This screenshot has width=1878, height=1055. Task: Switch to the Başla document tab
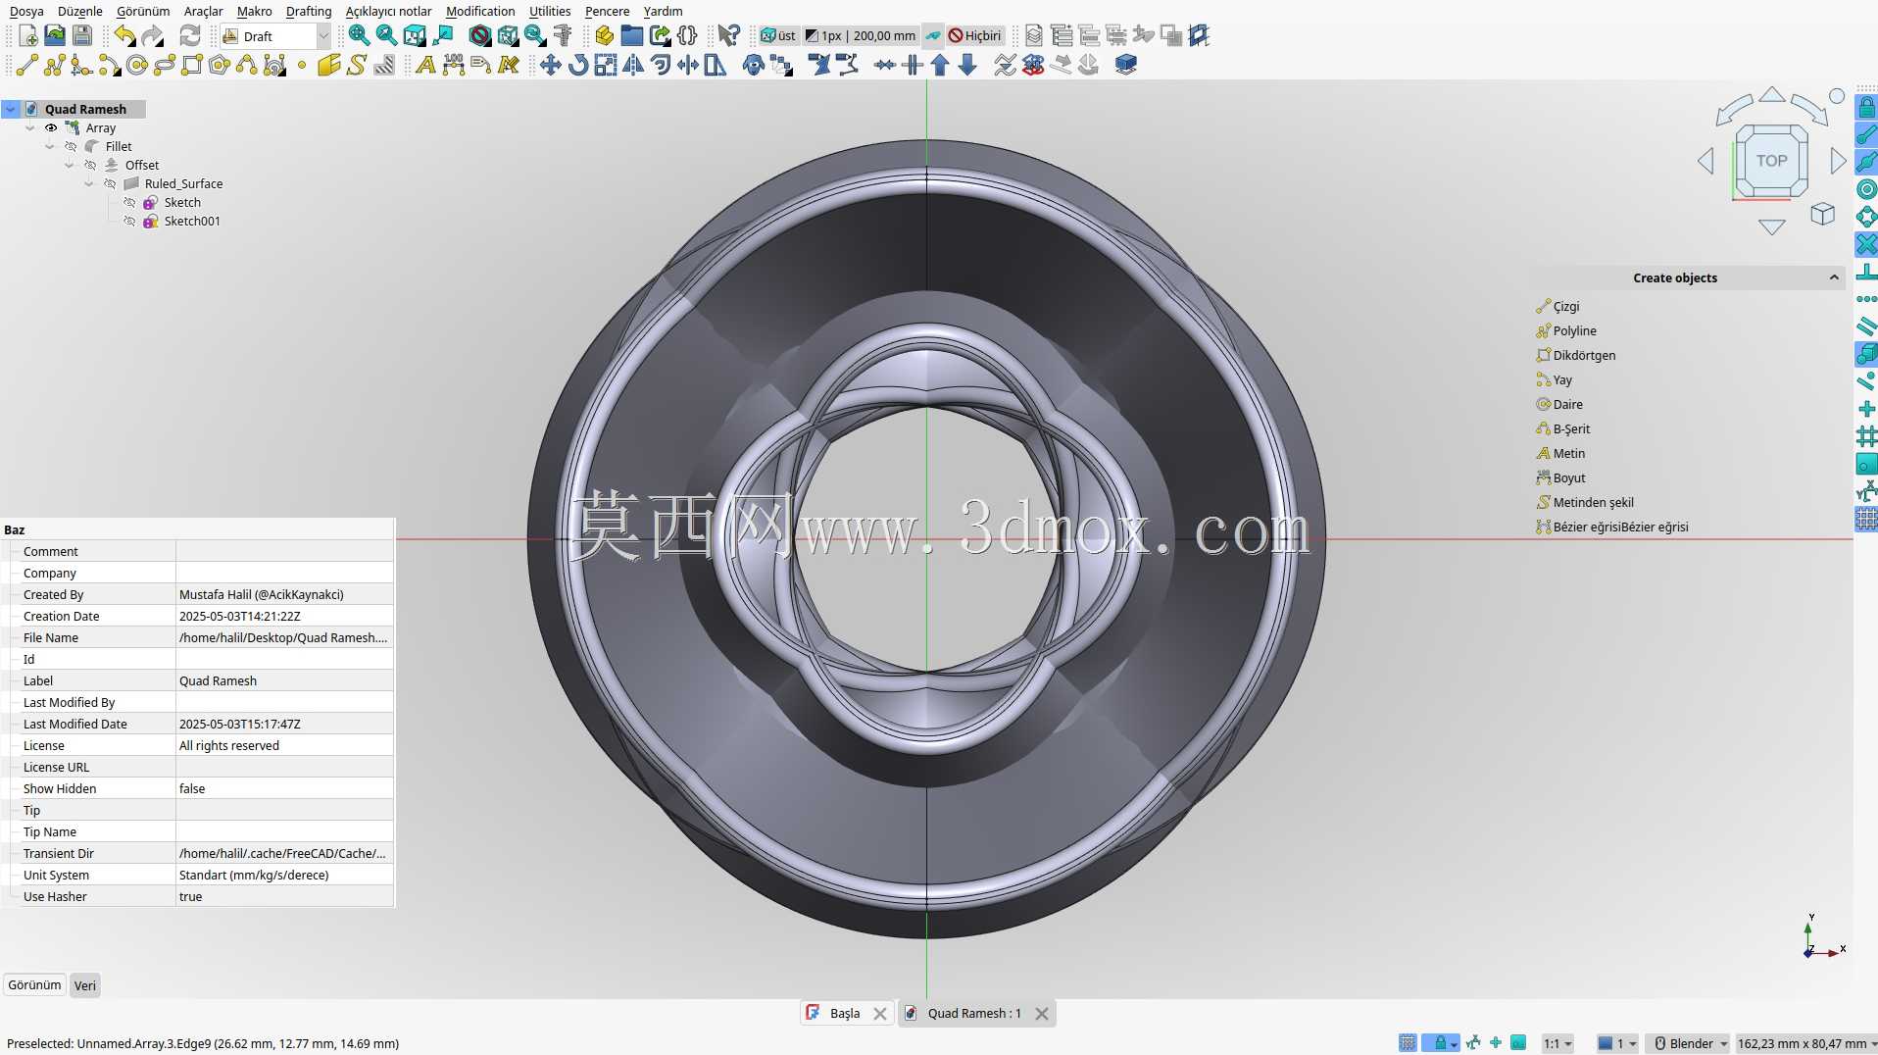coord(844,1013)
